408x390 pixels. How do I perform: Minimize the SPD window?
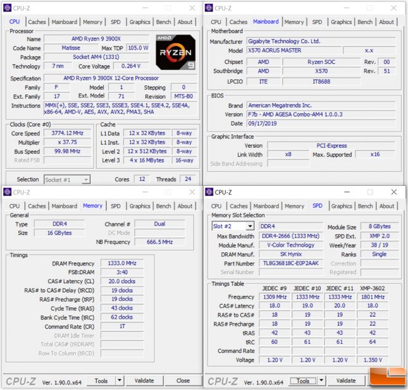347,192
